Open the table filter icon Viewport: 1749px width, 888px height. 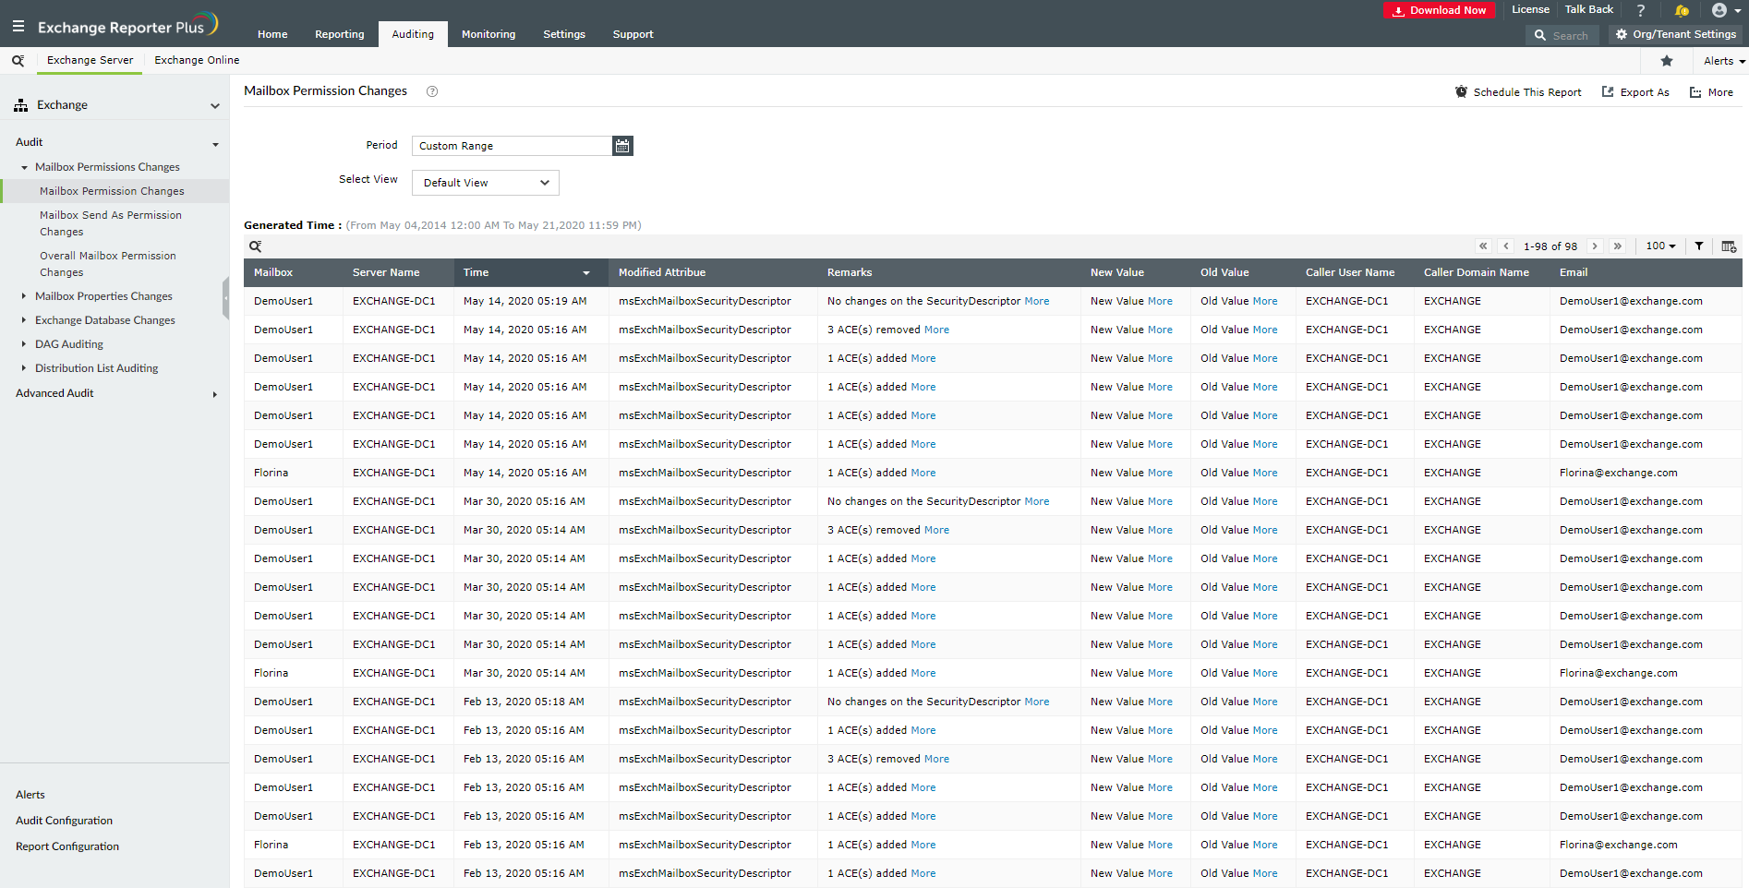click(x=1698, y=246)
